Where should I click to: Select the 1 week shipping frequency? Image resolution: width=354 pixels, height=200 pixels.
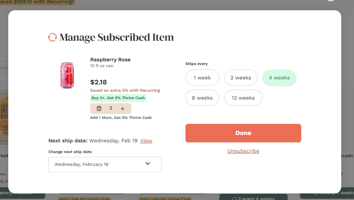click(202, 78)
